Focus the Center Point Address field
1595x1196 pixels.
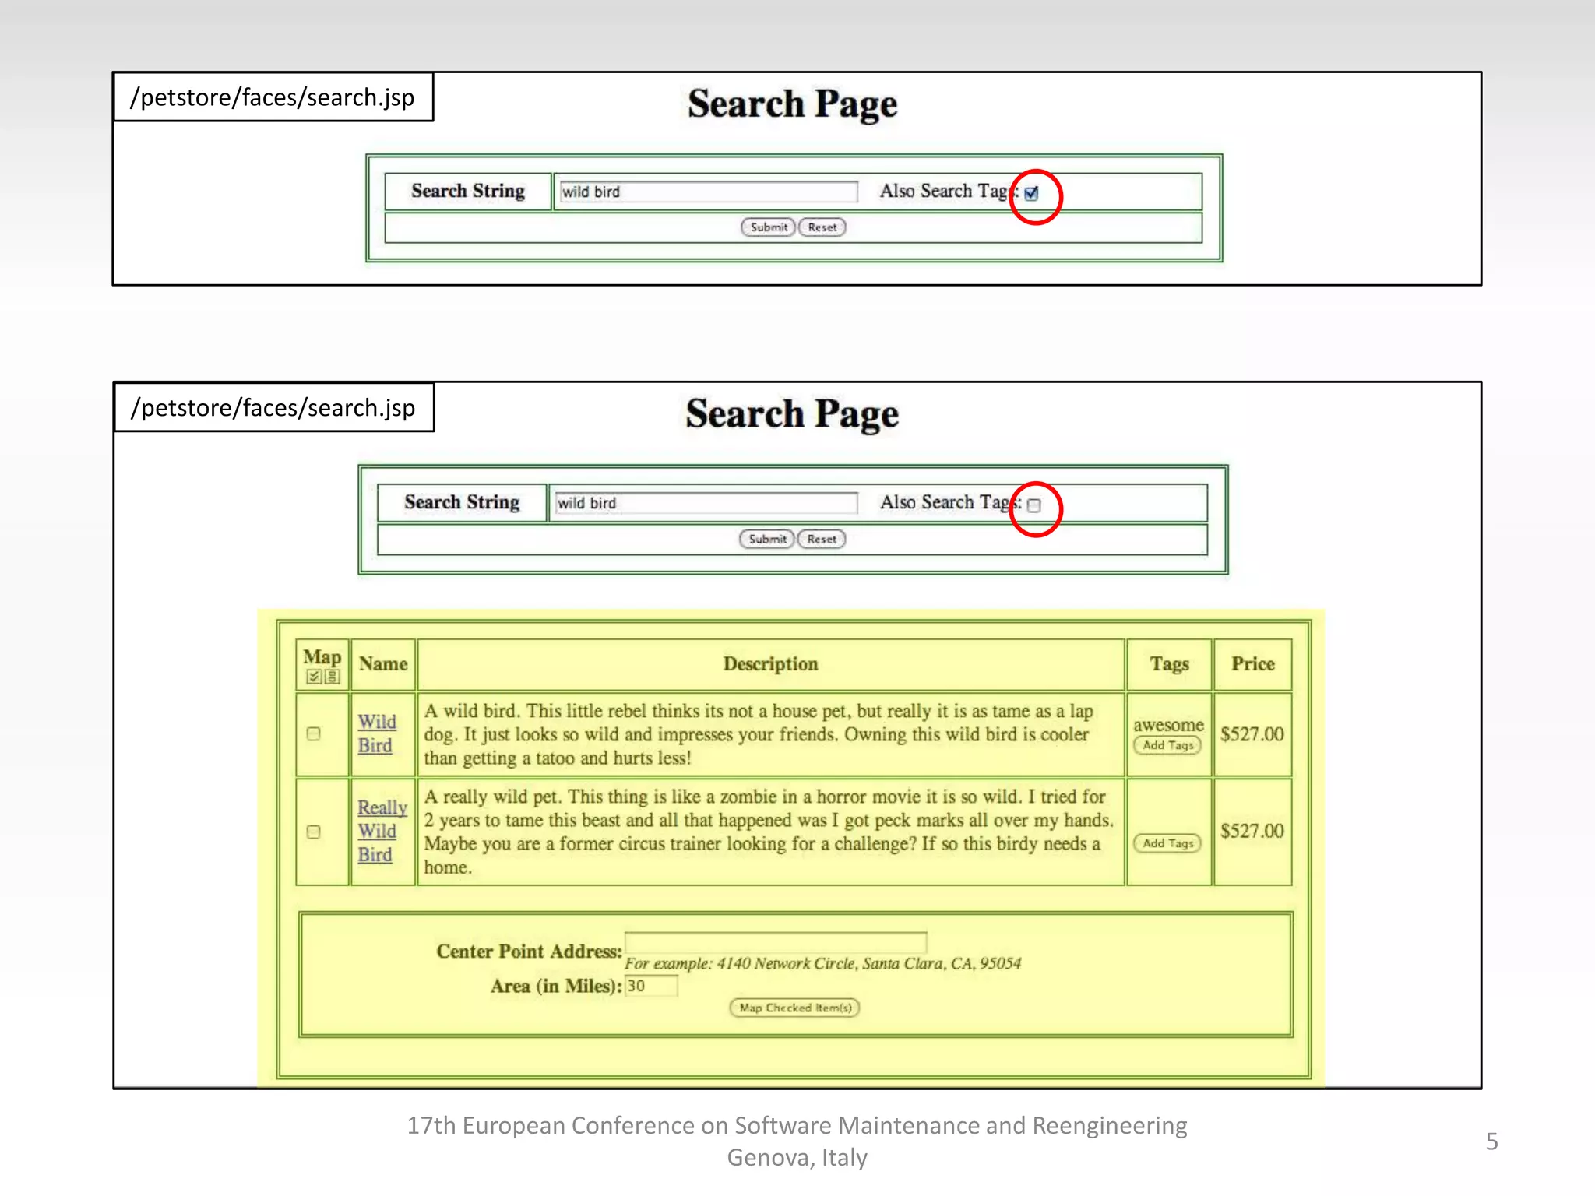[775, 942]
